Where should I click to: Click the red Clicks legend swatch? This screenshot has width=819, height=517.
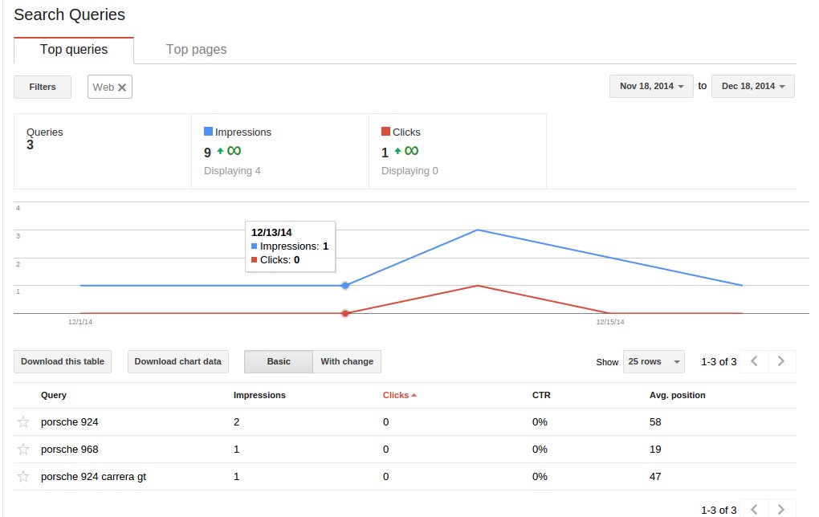385,132
